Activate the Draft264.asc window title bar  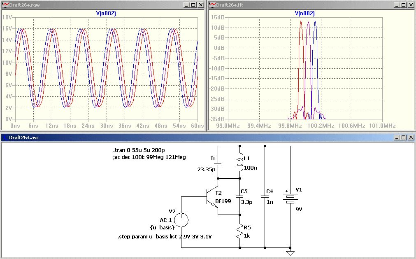208,137
